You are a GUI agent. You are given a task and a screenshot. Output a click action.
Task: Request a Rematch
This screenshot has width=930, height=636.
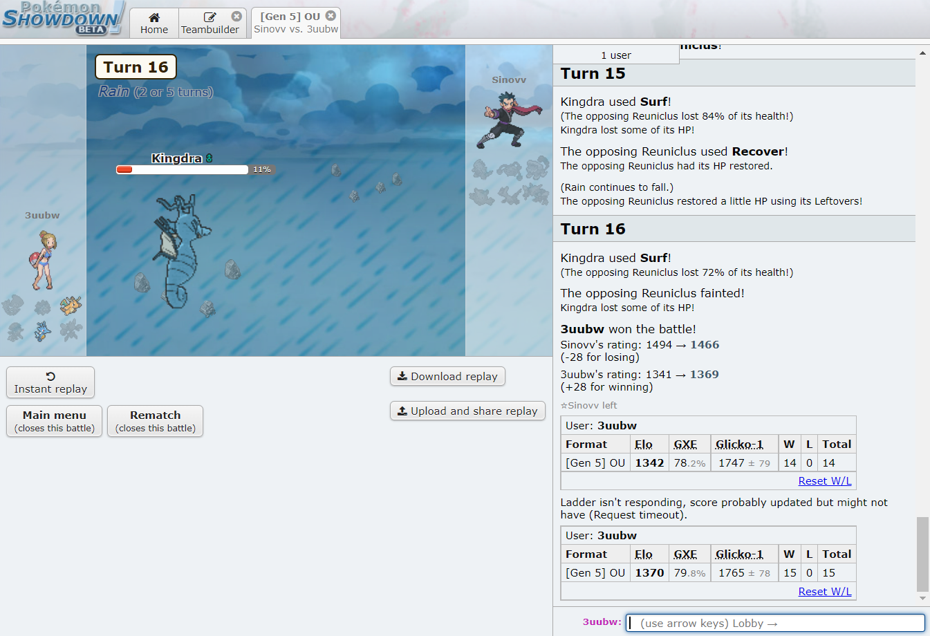pos(156,421)
